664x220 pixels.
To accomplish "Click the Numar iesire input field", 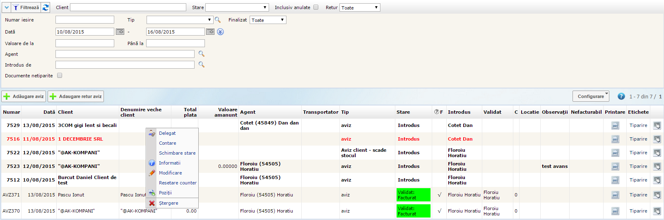I will coord(85,20).
